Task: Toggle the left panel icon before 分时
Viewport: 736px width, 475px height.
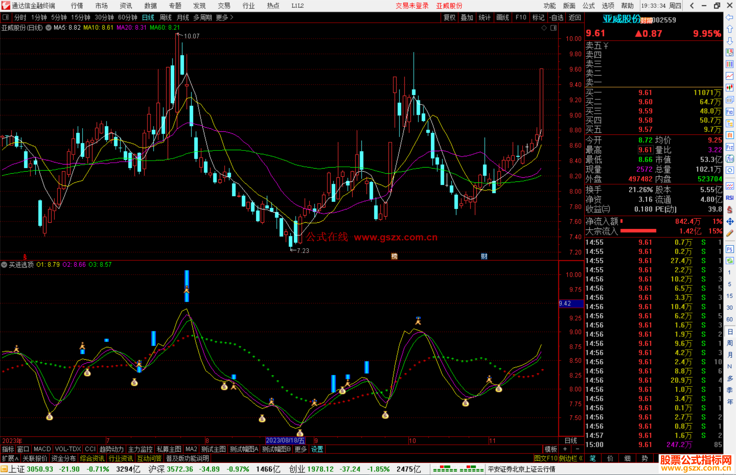Action: pos(6,17)
